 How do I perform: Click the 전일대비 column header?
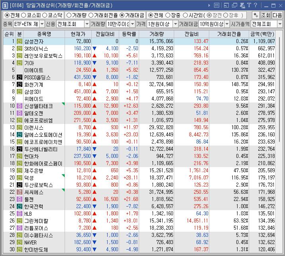[105, 34]
